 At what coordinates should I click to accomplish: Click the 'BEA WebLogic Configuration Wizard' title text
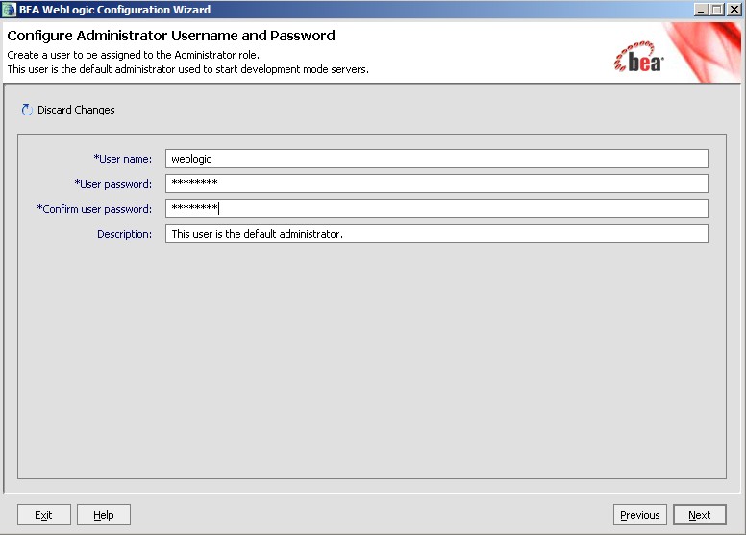[114, 10]
